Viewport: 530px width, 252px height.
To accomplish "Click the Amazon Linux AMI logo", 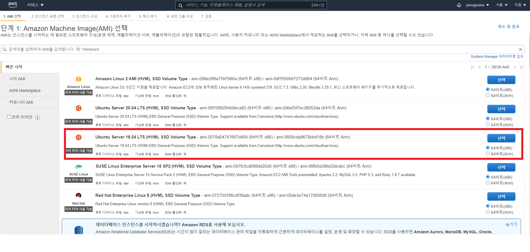I will [x=79, y=79].
